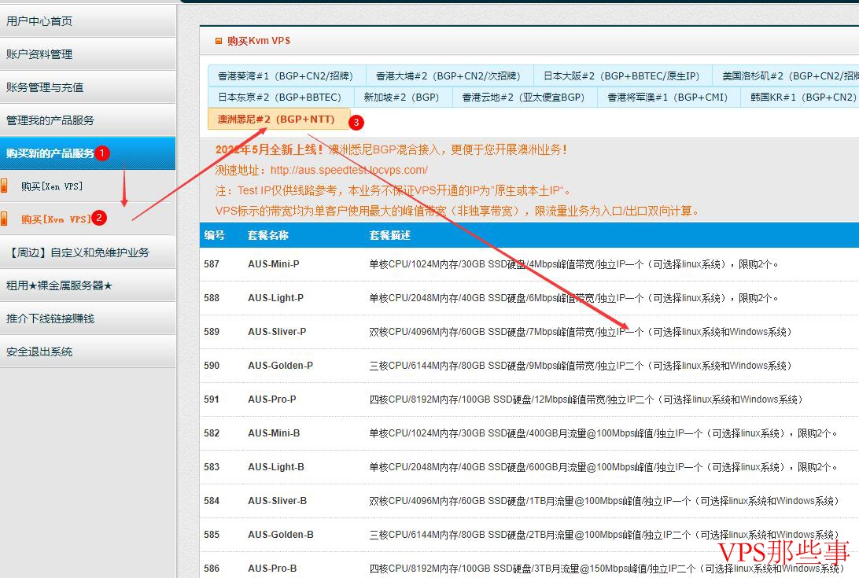Click plan number 589
The width and height of the screenshot is (859, 578).
click(x=212, y=332)
